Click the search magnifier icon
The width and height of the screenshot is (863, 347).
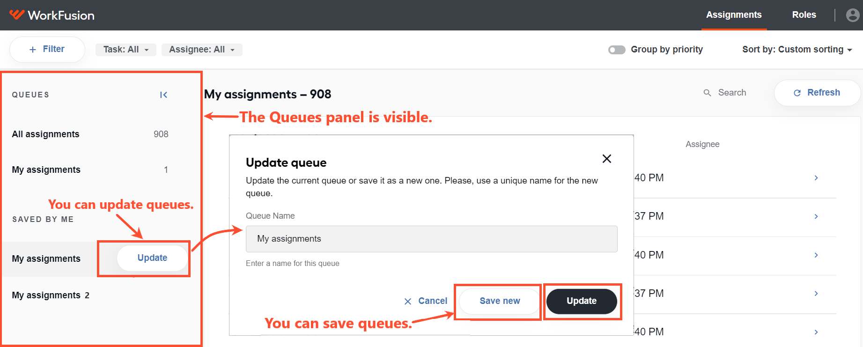[x=707, y=93]
